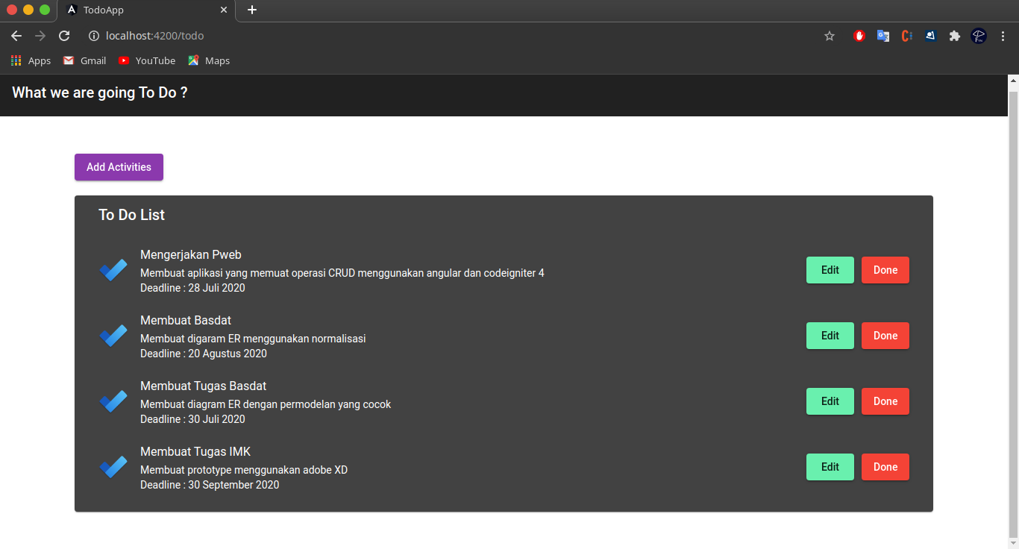Open the Apps bookmark shortcut
Viewport: 1019px width, 549px height.
(31, 60)
